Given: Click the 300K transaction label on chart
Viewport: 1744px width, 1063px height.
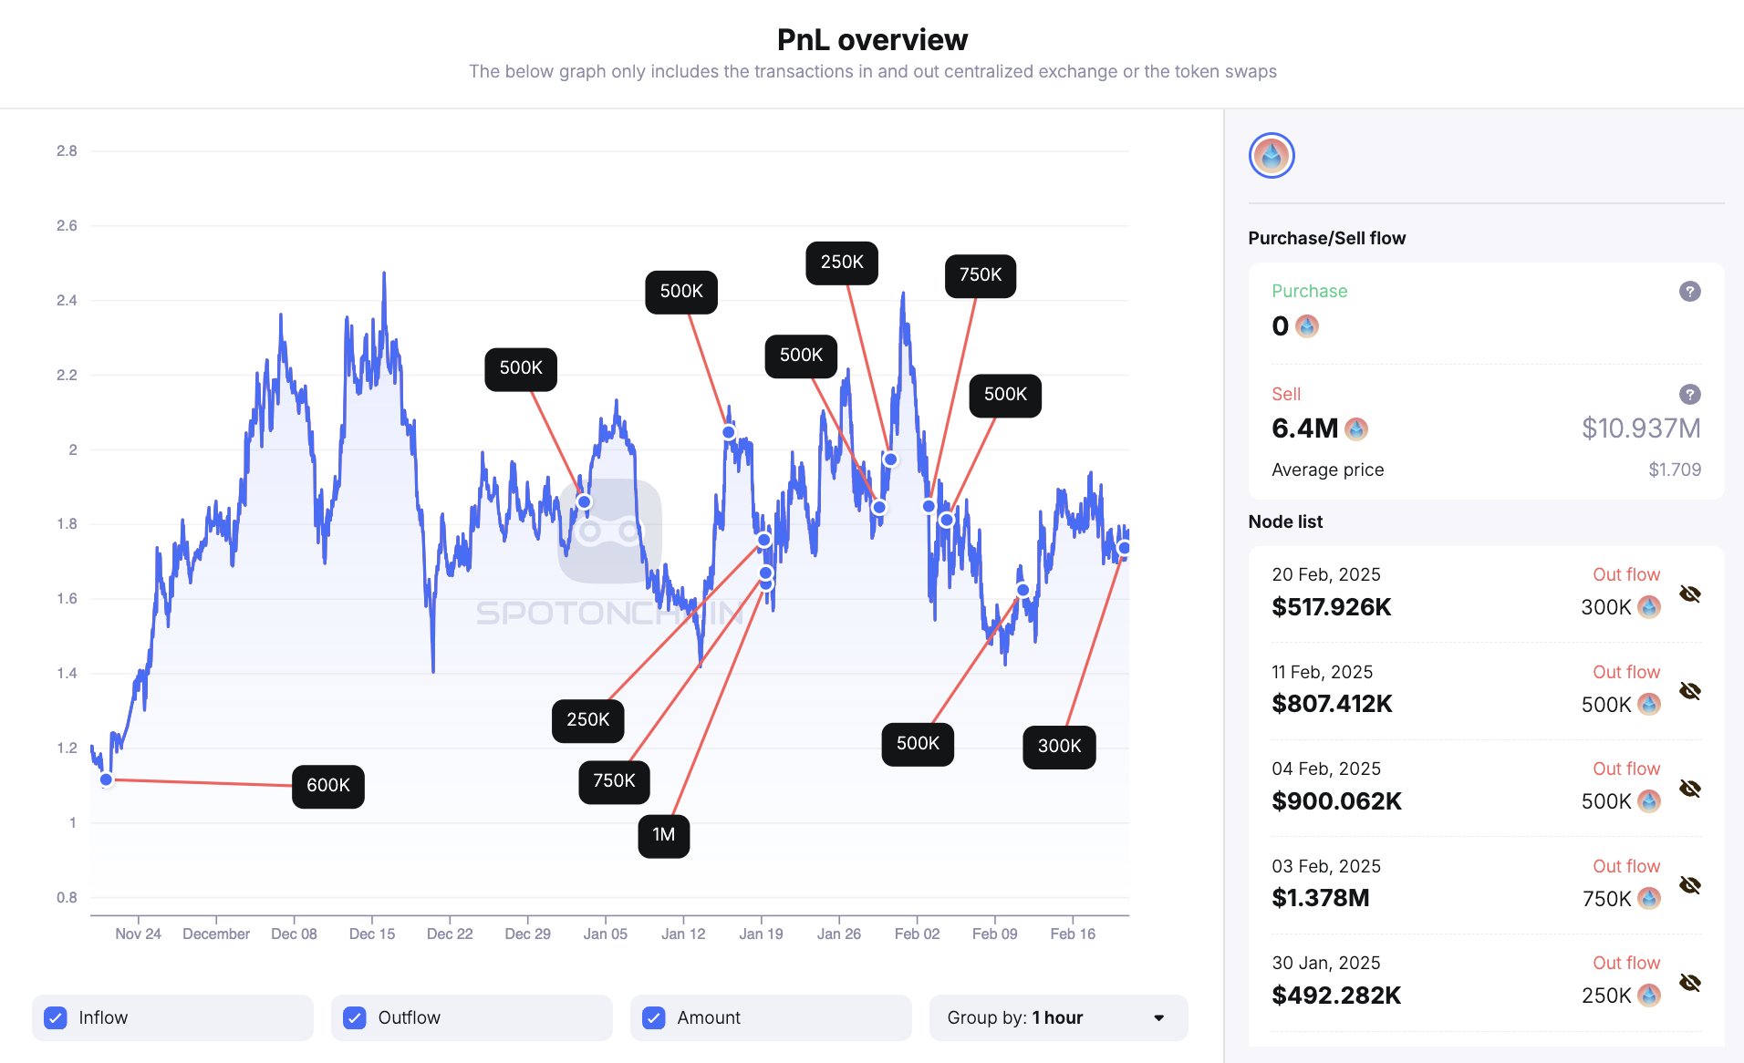Looking at the screenshot, I should point(1059,747).
